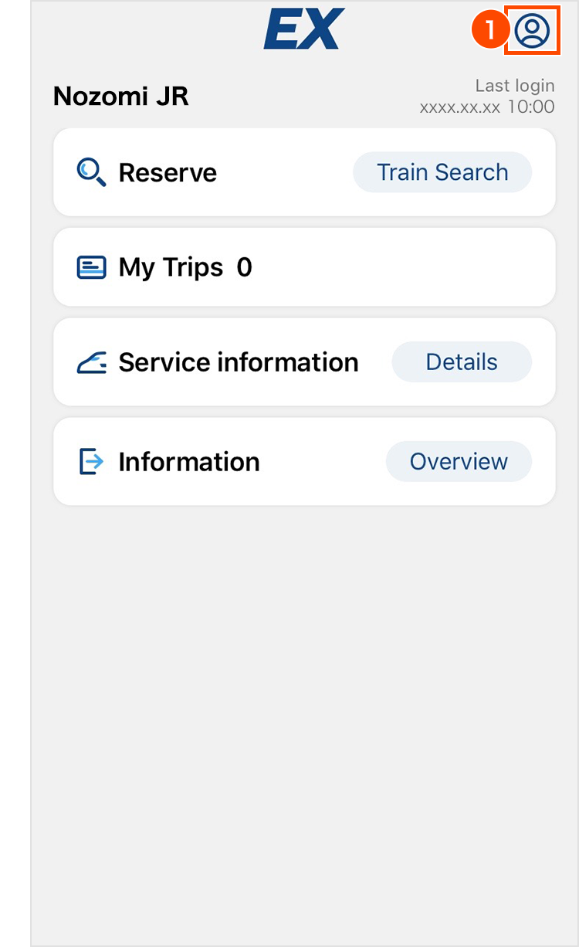Click the My Trips count 0
This screenshot has width=579, height=947.
244,267
